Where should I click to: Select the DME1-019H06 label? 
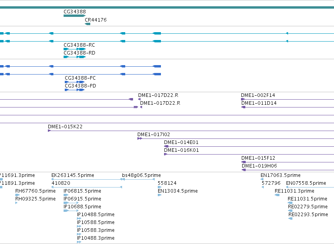pyautogui.click(x=259, y=166)
